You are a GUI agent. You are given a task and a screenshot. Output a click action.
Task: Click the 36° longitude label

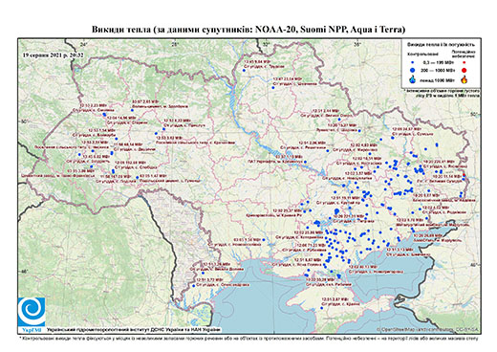[357, 44]
